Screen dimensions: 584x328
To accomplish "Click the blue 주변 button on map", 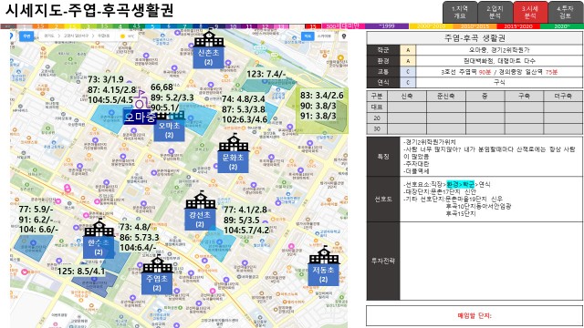I will click(x=26, y=36).
